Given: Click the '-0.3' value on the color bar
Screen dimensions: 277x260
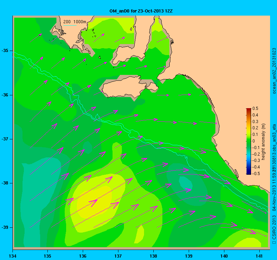Looking at the screenshot, I should point(256,161).
